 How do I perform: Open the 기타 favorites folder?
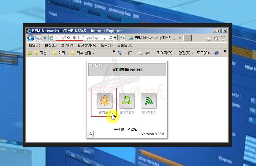(61, 53)
